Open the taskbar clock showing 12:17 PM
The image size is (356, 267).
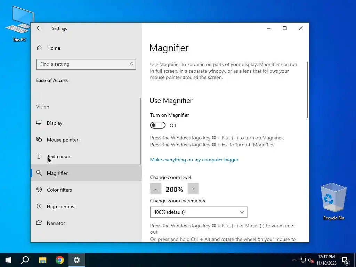(x=326, y=260)
